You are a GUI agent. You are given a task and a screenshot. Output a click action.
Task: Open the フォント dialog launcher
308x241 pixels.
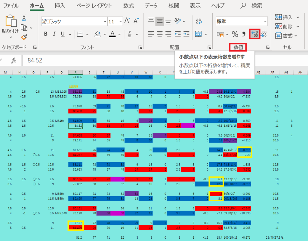140,47
